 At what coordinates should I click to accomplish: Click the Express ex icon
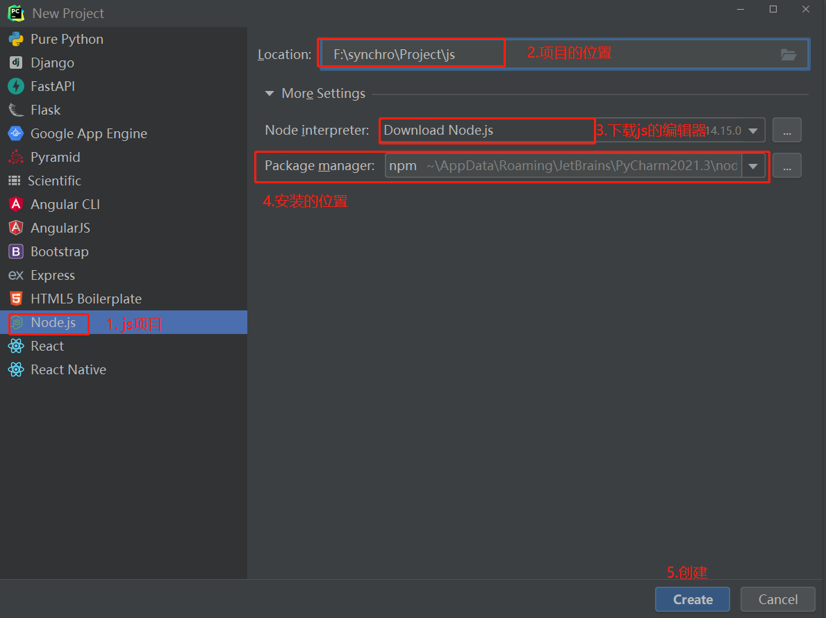[16, 275]
